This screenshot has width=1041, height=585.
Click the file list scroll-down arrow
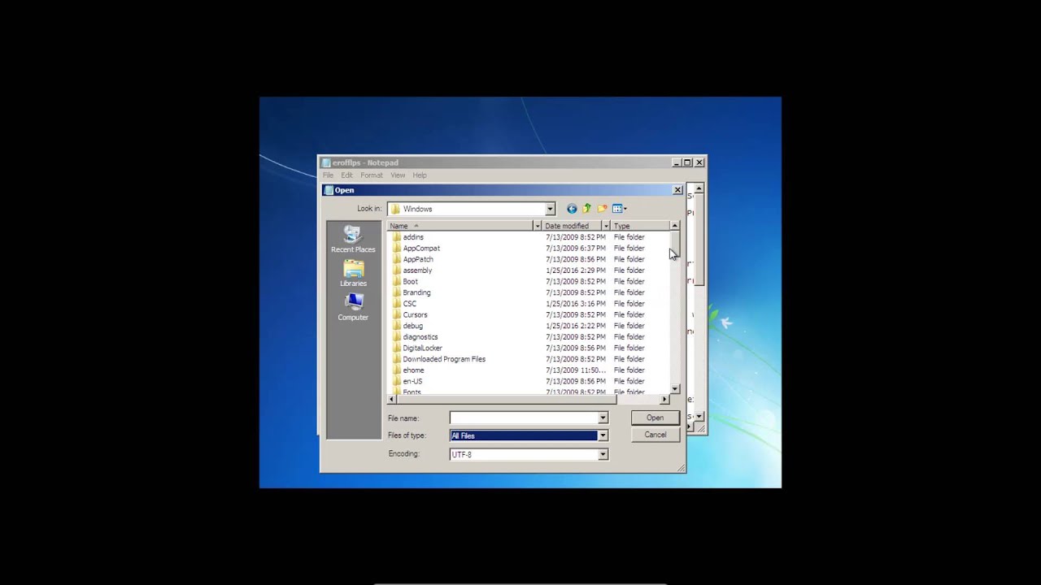pos(674,389)
